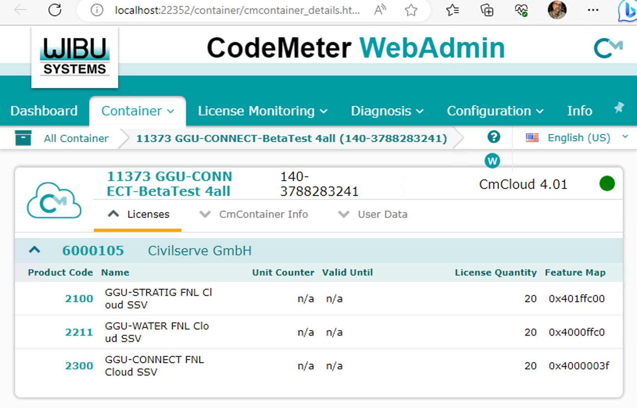The width and height of the screenshot is (637, 408).
Task: Click the favorites star in address bar
Action: 411,10
